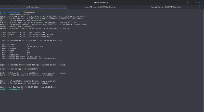This screenshot has height=112, width=204.
Task: Open the terminal hamburger menu
Action: point(191,2)
